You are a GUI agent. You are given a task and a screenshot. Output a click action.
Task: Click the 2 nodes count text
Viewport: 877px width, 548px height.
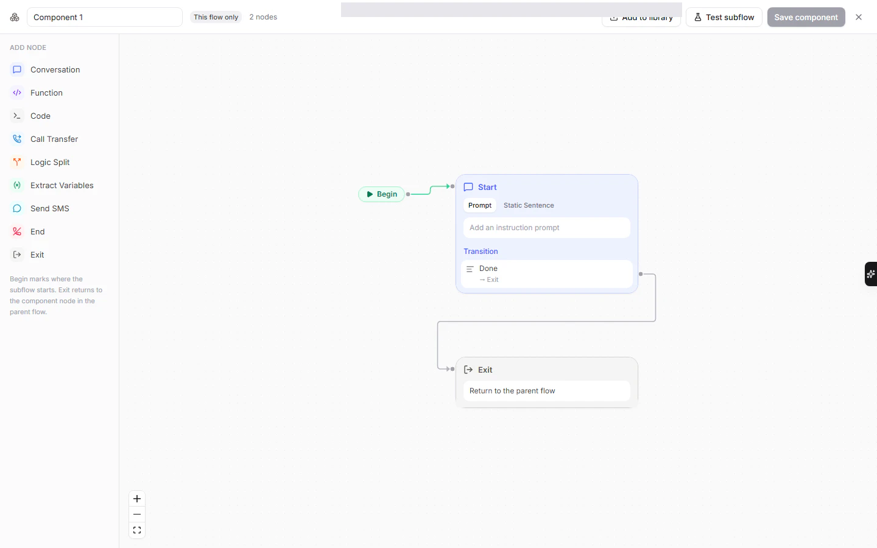pyautogui.click(x=263, y=17)
